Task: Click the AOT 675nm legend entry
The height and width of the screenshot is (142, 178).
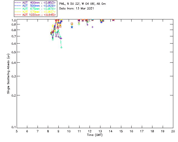Action: [x=35, y=9]
